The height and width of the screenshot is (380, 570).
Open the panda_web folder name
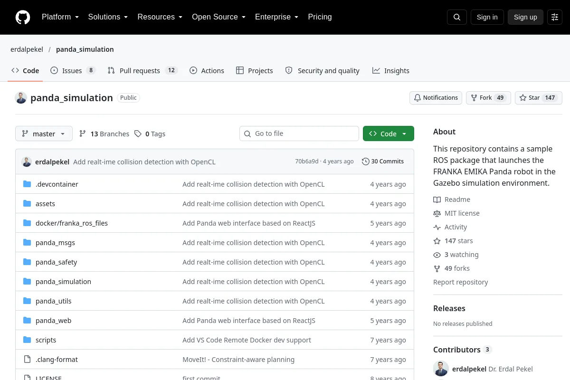[x=53, y=321]
